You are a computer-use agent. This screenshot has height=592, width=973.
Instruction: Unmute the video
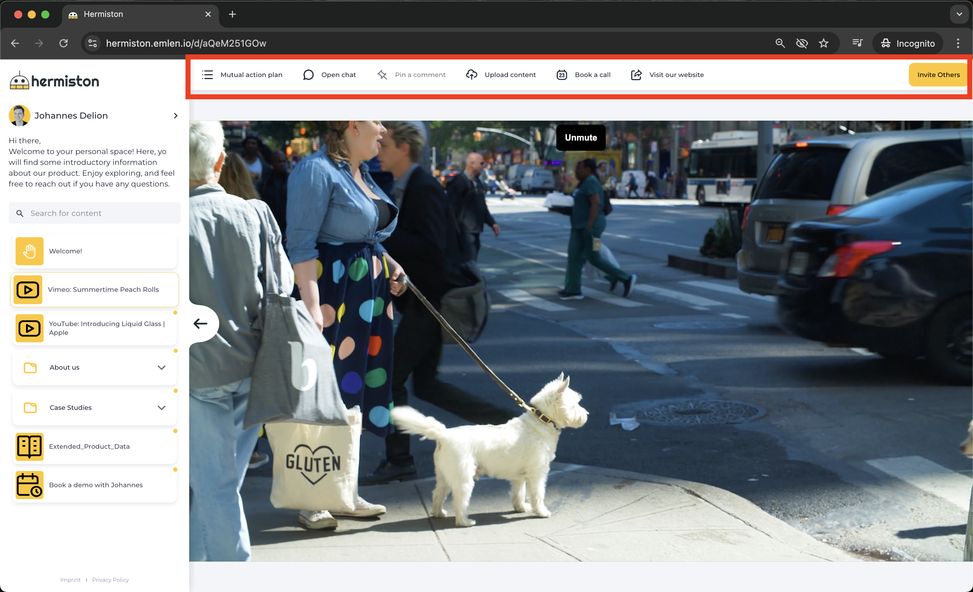[580, 138]
